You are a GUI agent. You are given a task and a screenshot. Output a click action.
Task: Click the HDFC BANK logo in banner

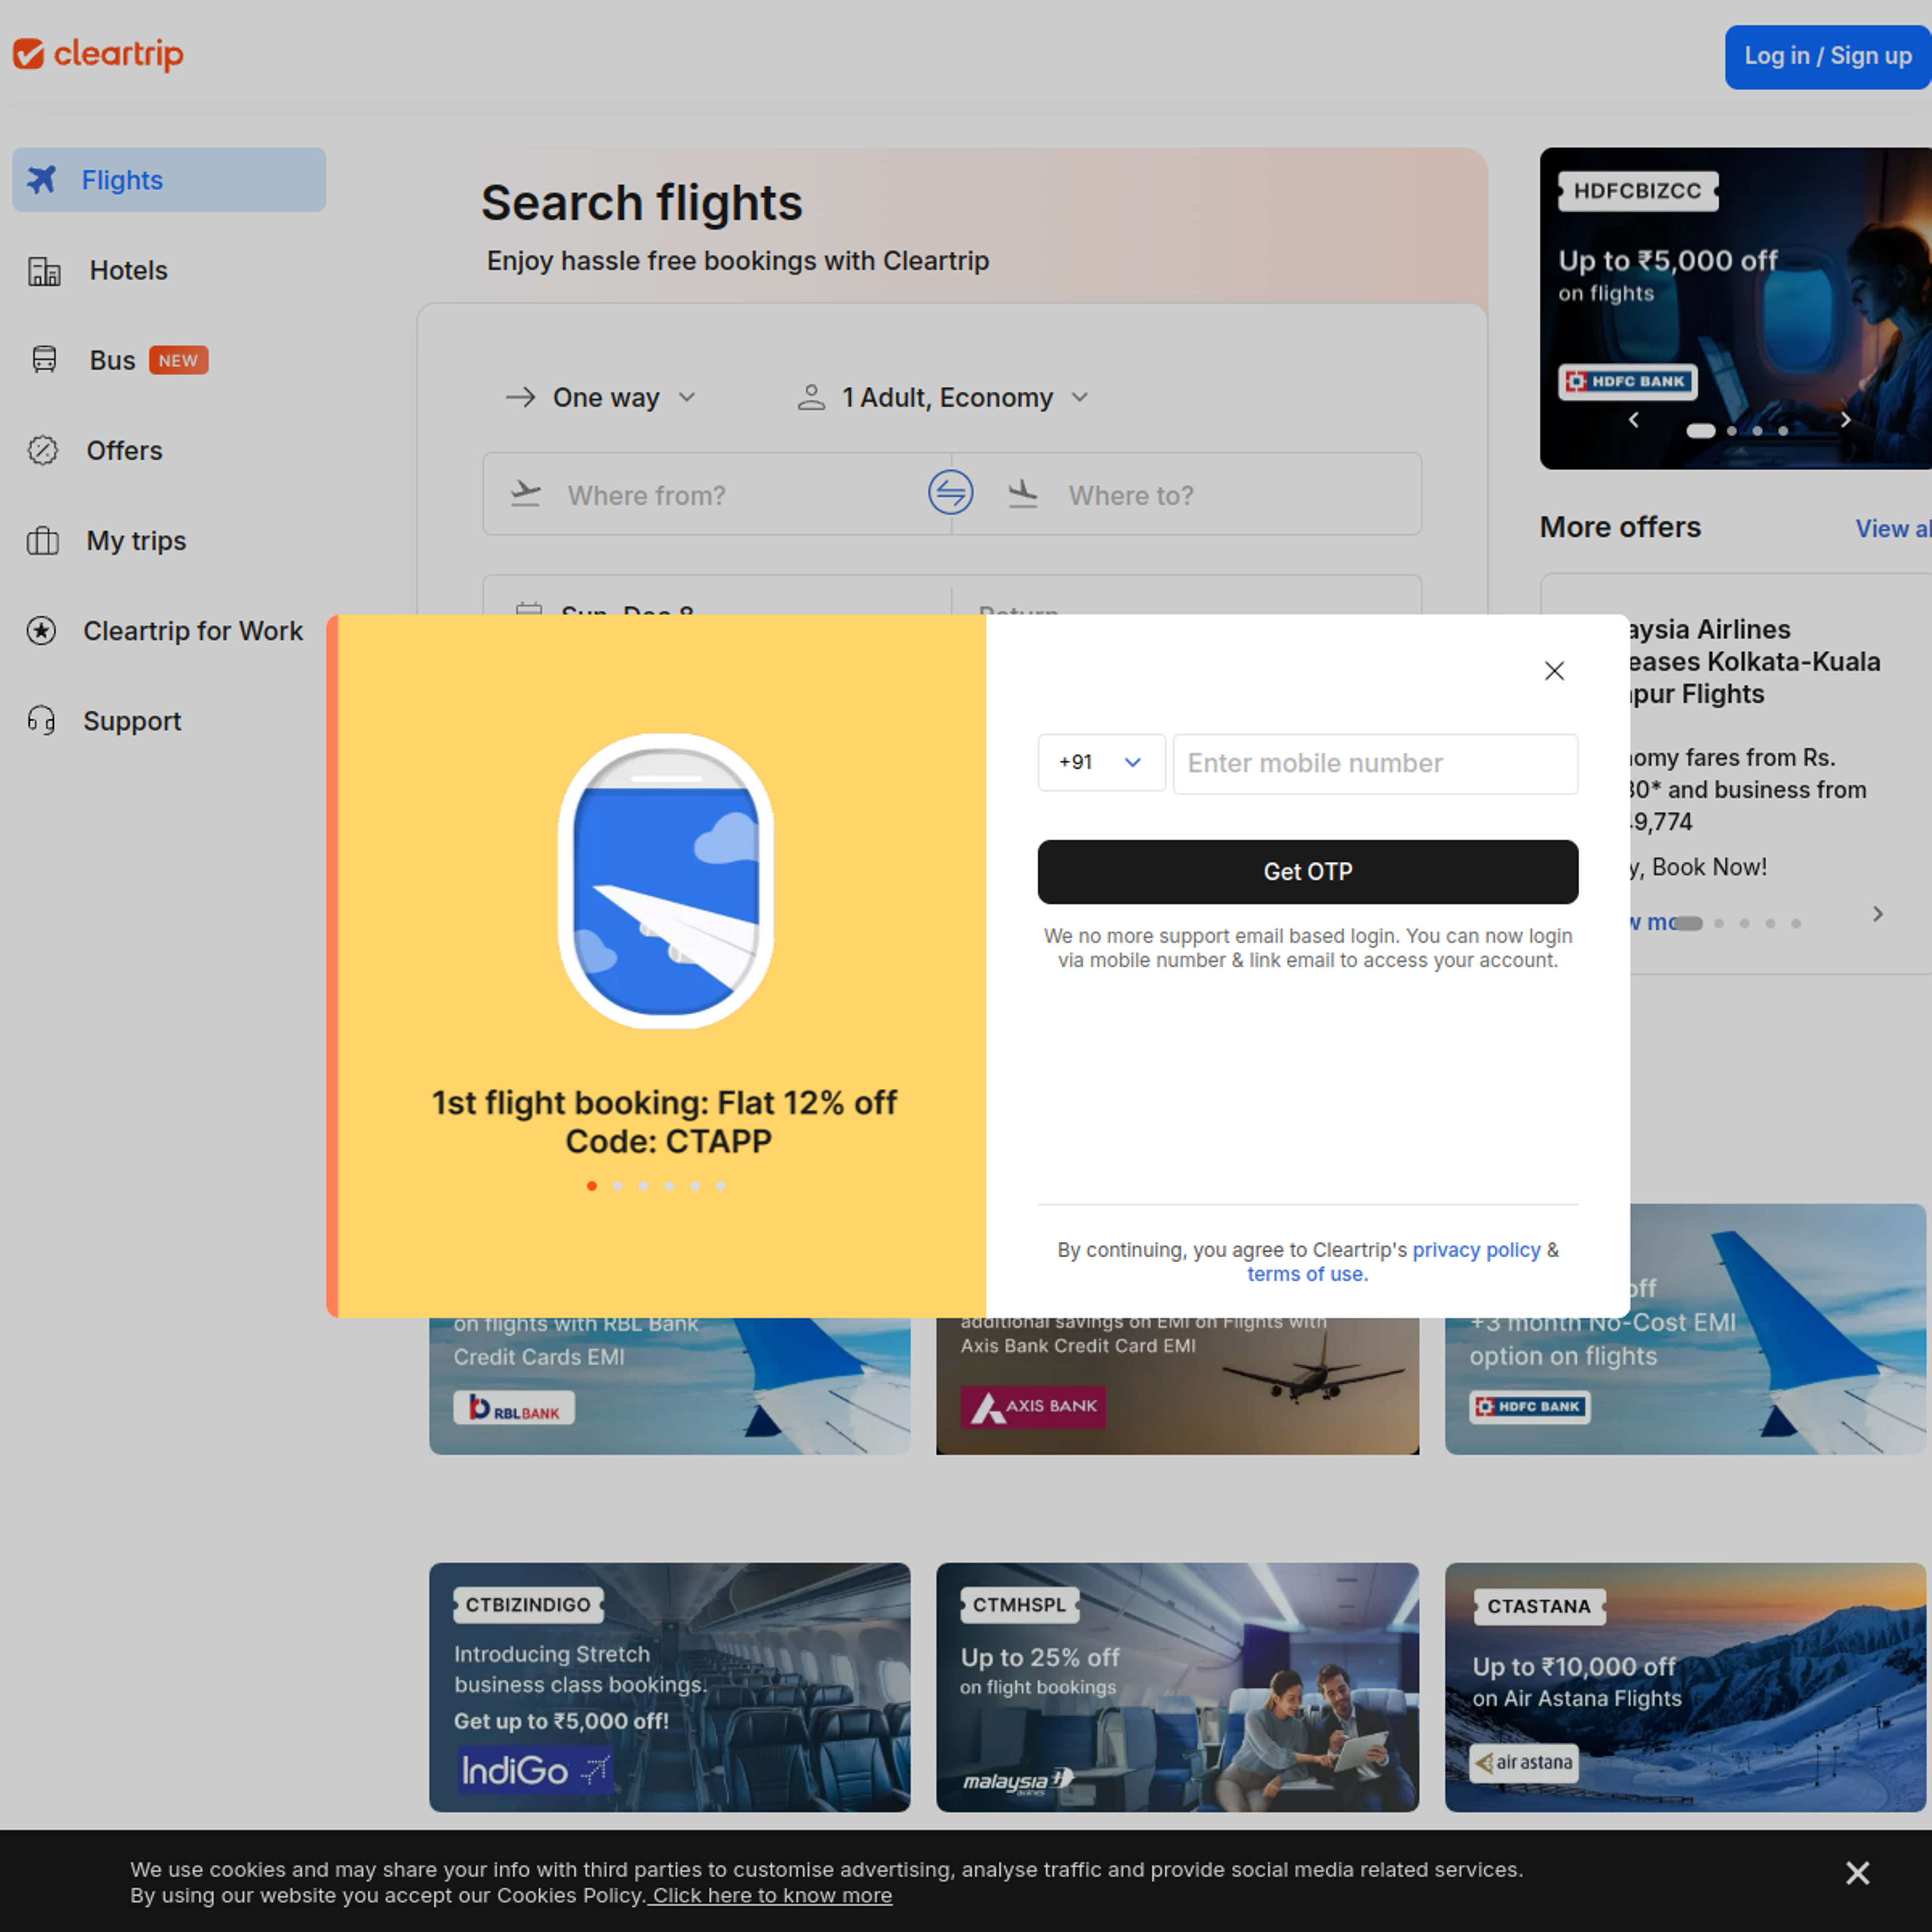(x=1627, y=381)
